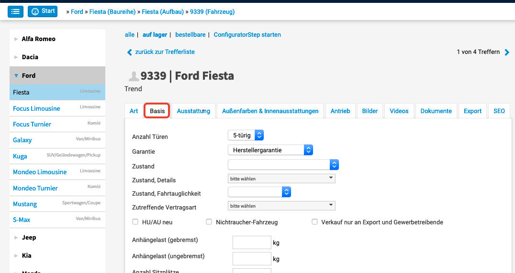Open the Zustand, Details select box

click(x=281, y=178)
